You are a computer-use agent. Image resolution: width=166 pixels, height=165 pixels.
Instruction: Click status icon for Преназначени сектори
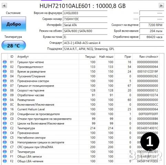click(5, 81)
